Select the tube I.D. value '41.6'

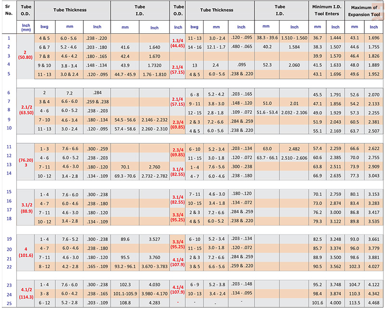pos(125,47)
